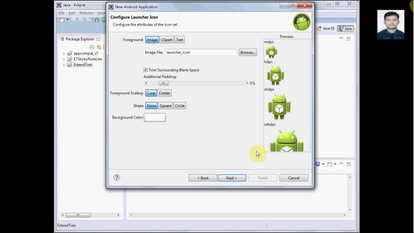This screenshot has width=414, height=233.
Task: Click the Package Explorer horizontal scrollbar
Action: pyautogui.click(x=78, y=215)
